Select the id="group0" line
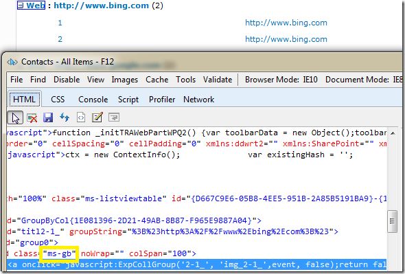This screenshot has height=274, width=405. [x=32, y=242]
